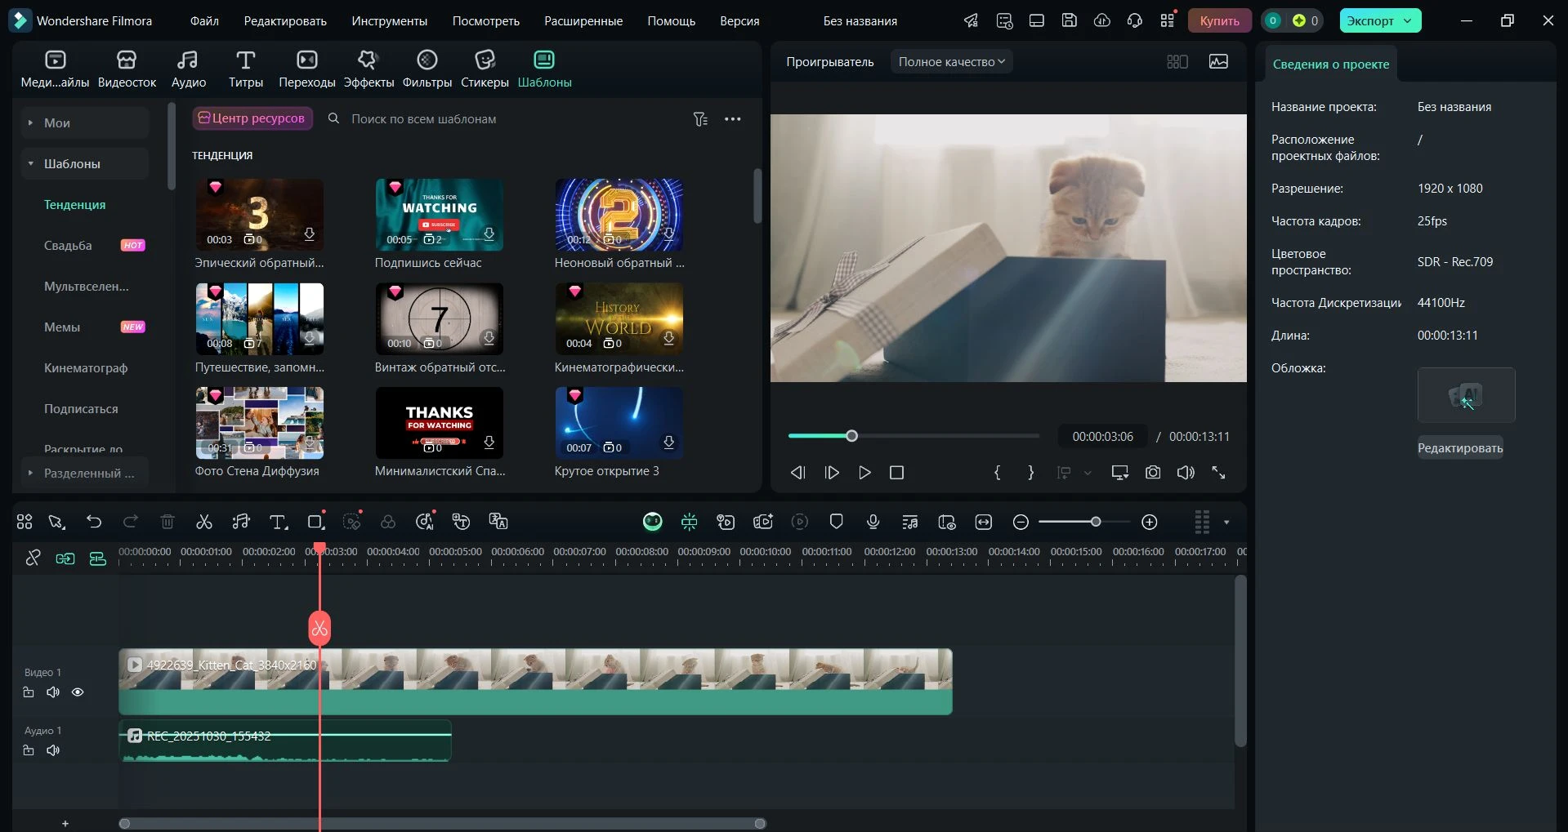Select the Свадьба template category

68,246
